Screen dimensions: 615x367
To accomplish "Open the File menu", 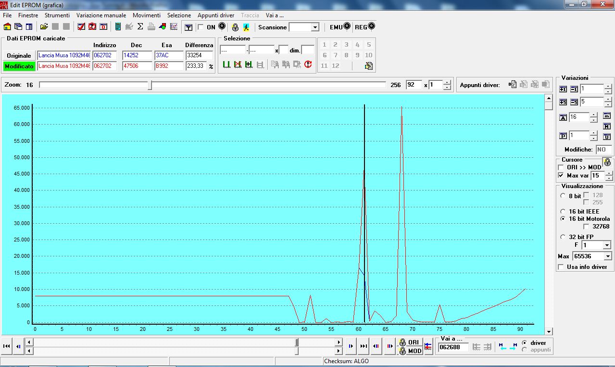I will (7, 15).
